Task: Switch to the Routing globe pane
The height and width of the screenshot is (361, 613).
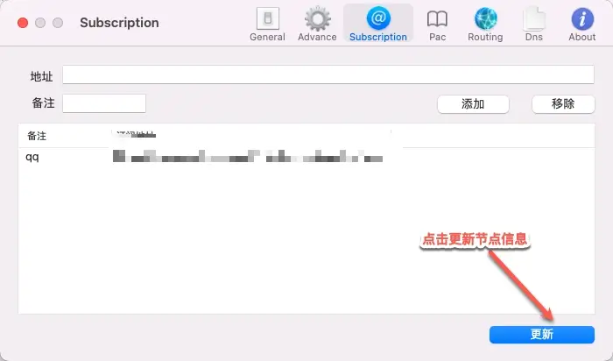Action: (485, 24)
